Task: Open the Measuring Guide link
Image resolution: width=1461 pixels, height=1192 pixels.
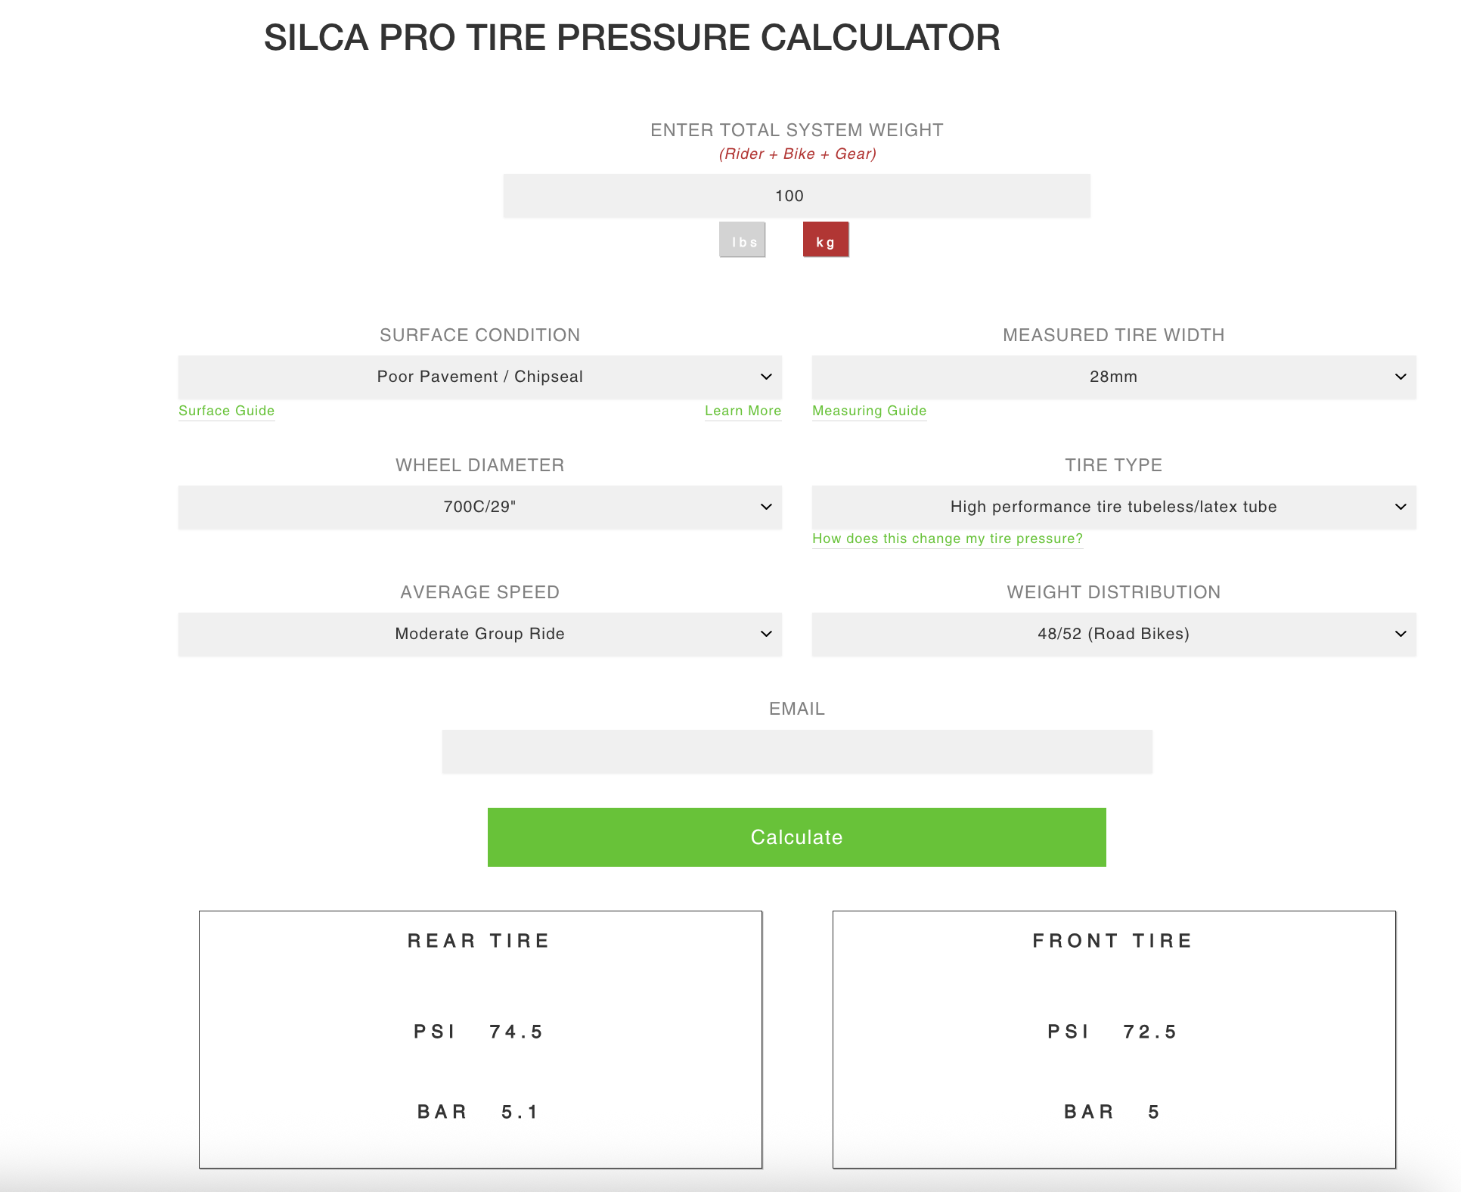Action: [869, 411]
